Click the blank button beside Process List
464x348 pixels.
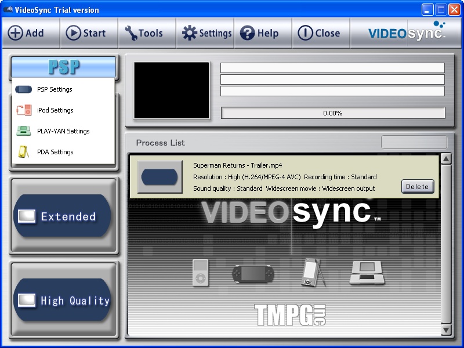pyautogui.click(x=414, y=142)
